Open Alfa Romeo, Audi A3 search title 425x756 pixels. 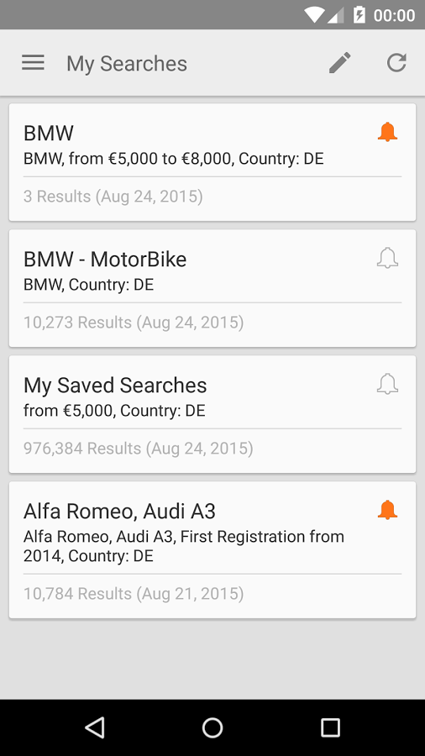pos(119,511)
